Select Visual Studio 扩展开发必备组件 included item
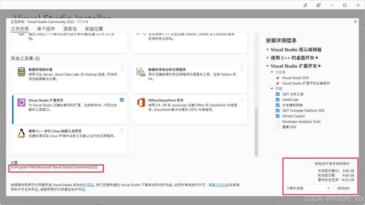Image resolution: width=365 pixels, height=205 pixels. pyautogui.click(x=306, y=83)
